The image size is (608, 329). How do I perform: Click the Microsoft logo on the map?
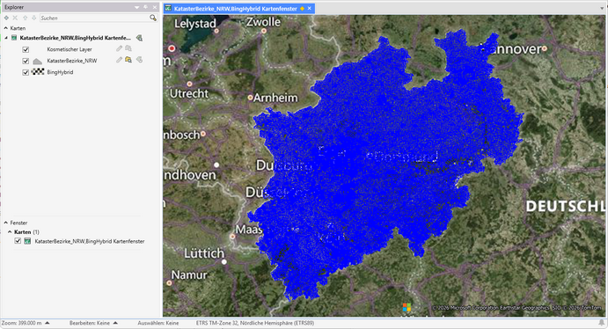coord(407,307)
